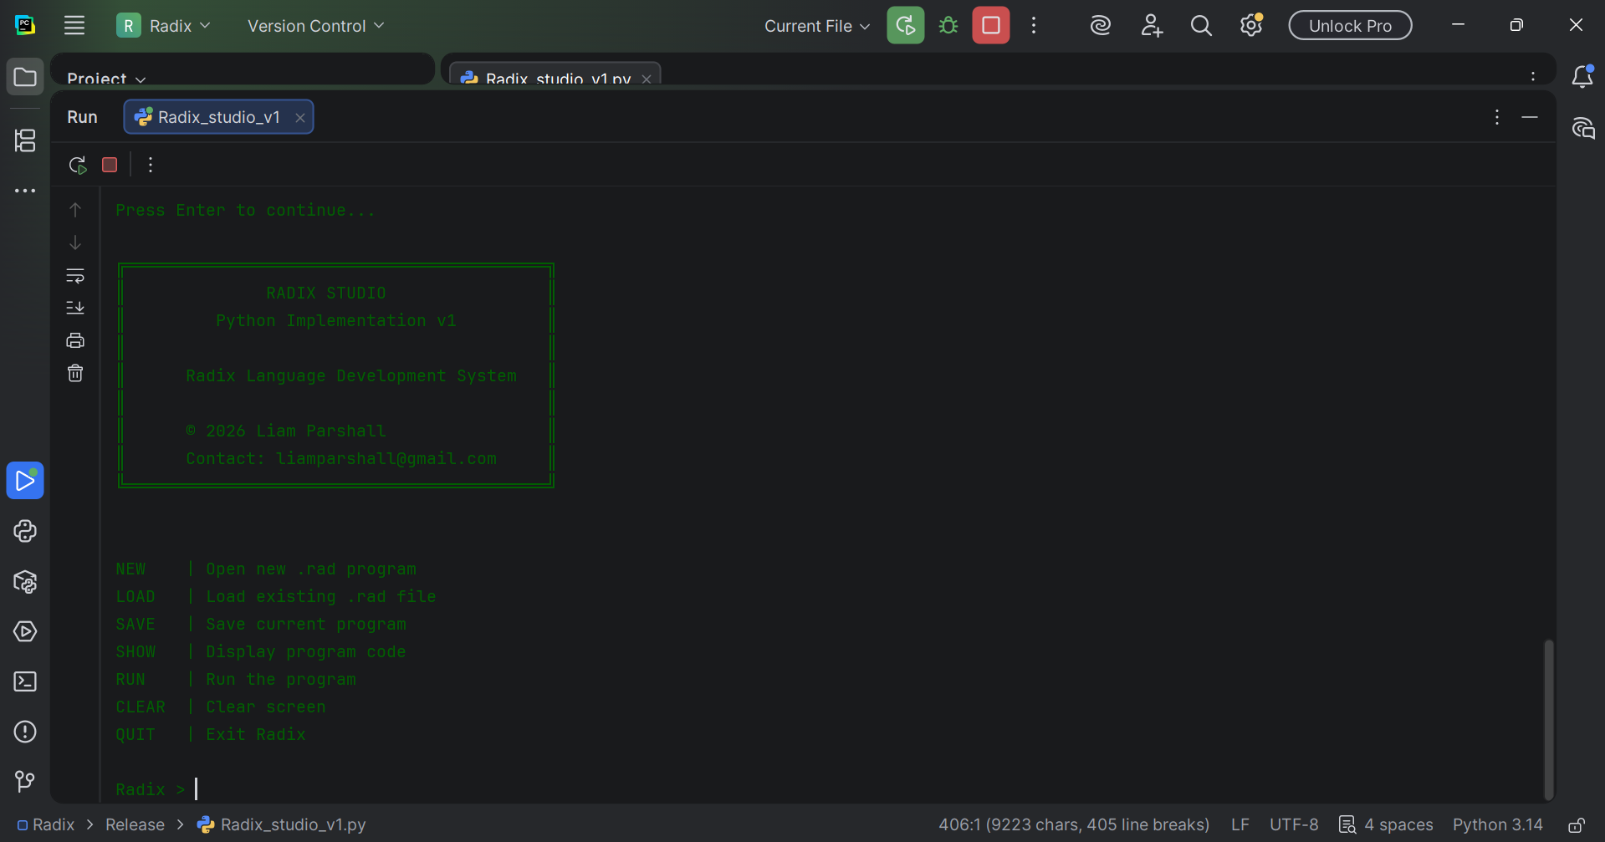Screen dimensions: 1605x842
Task: Change file encoding UTF-8
Action: point(1294,824)
